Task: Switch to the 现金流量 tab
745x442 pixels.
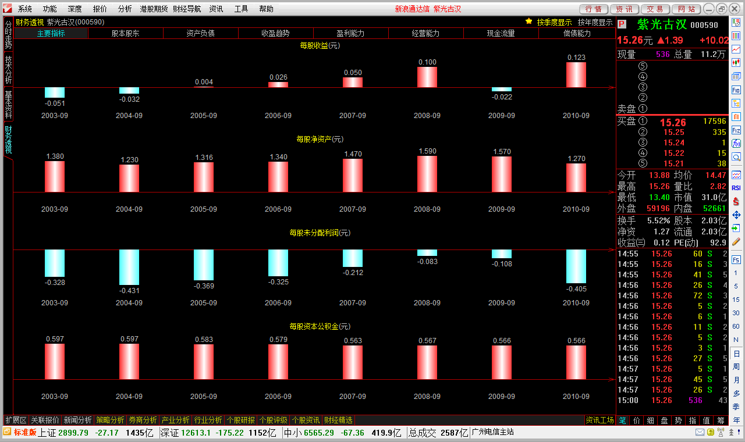Action: (501, 33)
